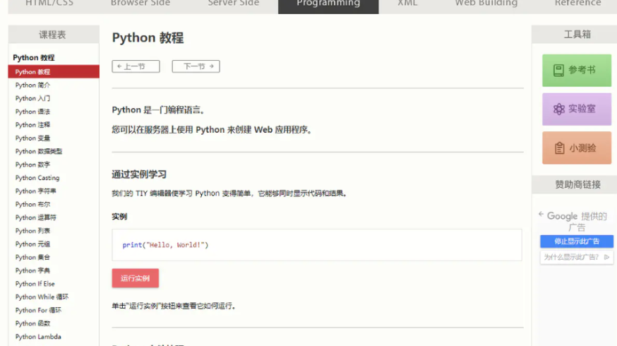Open the 参考书 reference book toolbox
The width and height of the screenshot is (617, 346).
[x=577, y=71]
